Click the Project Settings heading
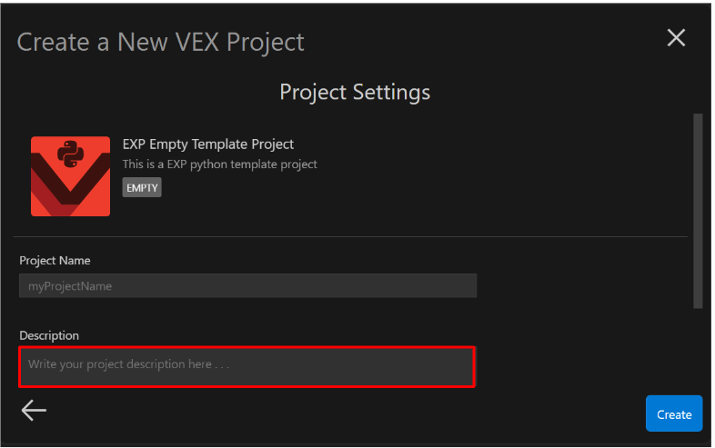Image resolution: width=715 pixels, height=448 pixels. [355, 92]
